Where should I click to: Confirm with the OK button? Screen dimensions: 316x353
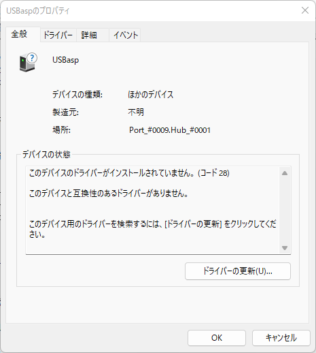click(217, 338)
